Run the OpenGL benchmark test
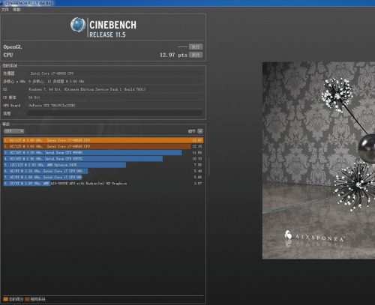Viewport: 375px width, 305px height. [196, 46]
